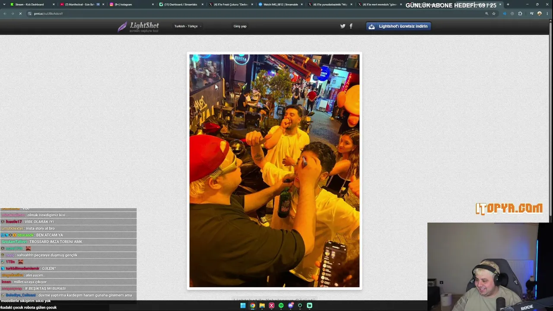Click the Lightshot'ı ücretsiz indirin button
Viewport: 553px width, 311px height.
point(398,26)
